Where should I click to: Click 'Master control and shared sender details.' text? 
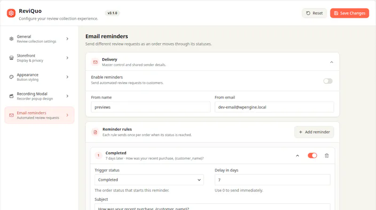134,65
